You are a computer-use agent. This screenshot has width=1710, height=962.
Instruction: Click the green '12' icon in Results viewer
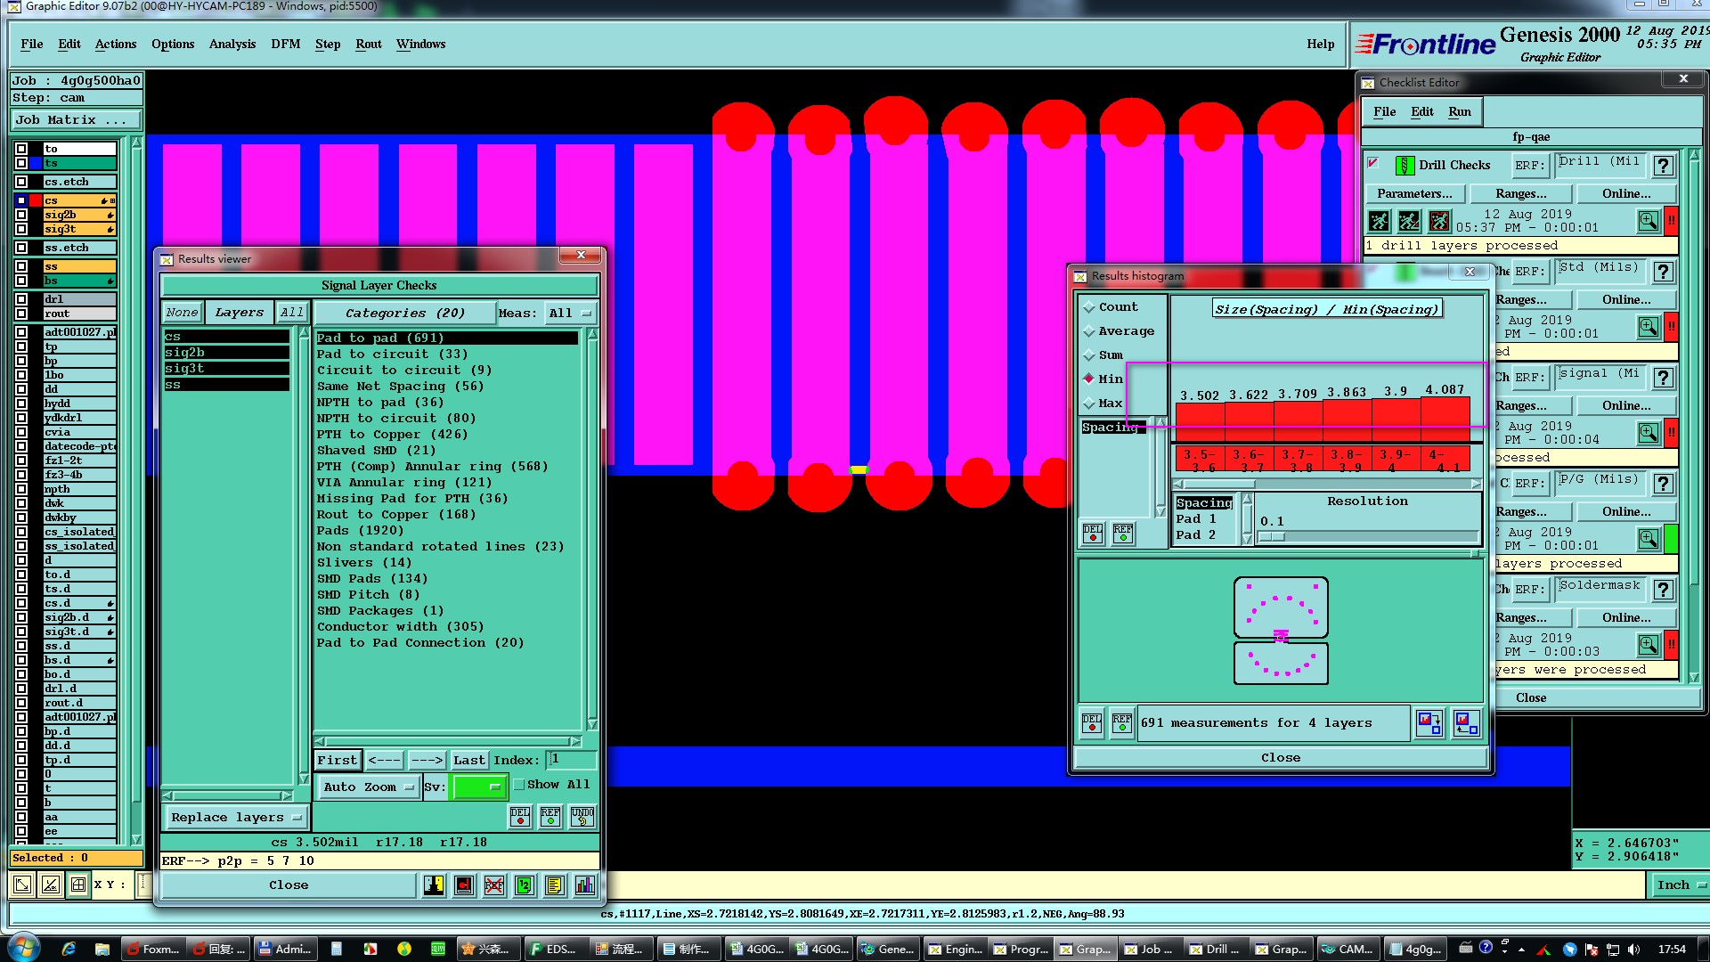(524, 885)
